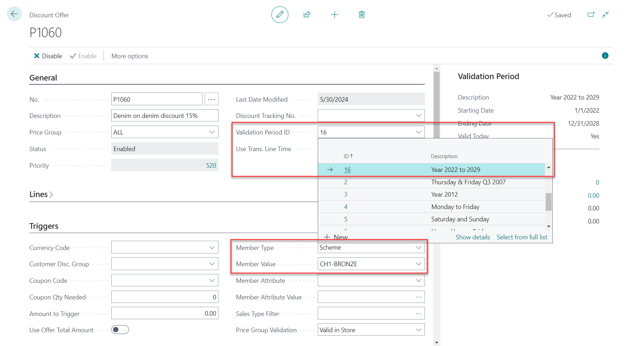Click the Select from full list link
This screenshot has height=346, width=627.
pyautogui.click(x=522, y=237)
